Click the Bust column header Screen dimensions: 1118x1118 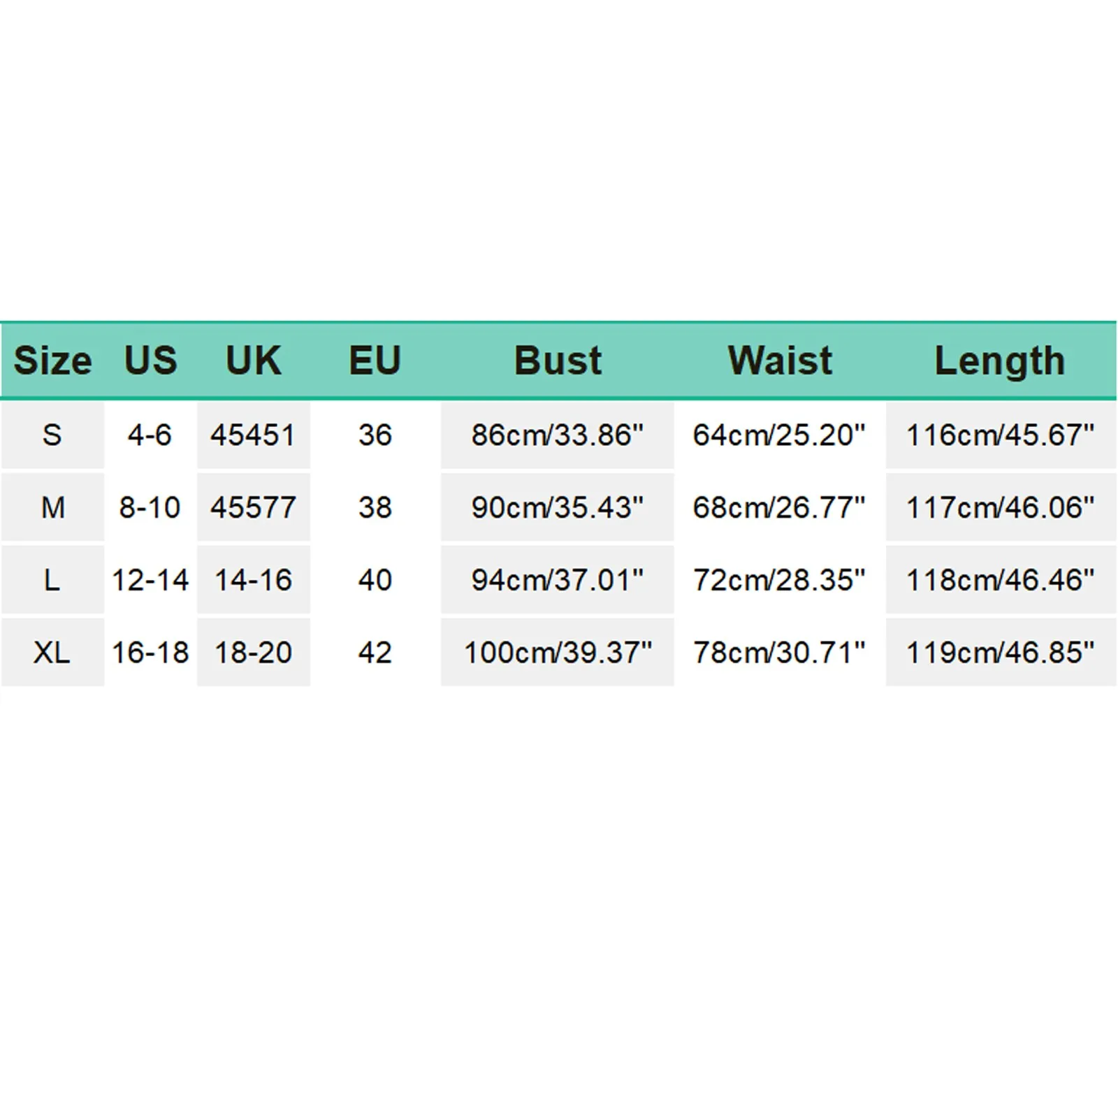557,361
